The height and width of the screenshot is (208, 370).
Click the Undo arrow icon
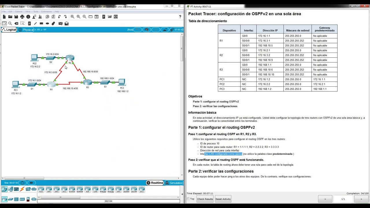59,17
